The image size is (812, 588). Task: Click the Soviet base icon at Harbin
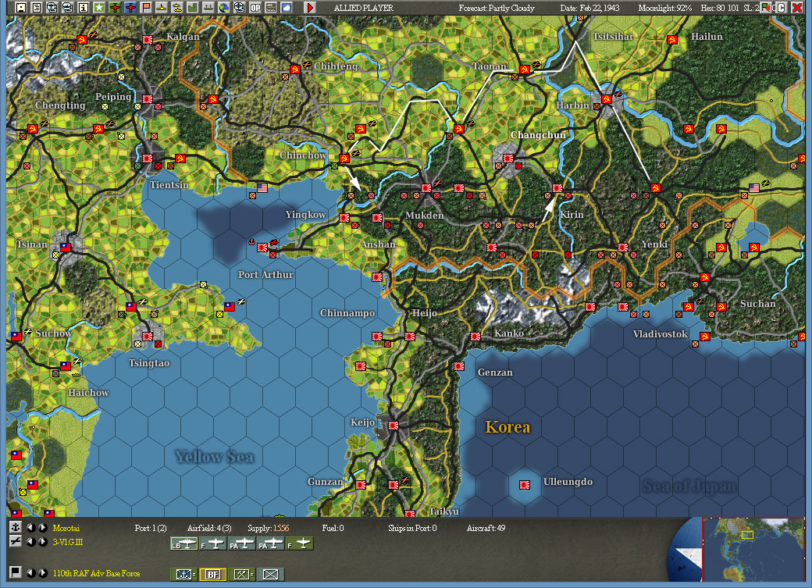pyautogui.click(x=607, y=99)
